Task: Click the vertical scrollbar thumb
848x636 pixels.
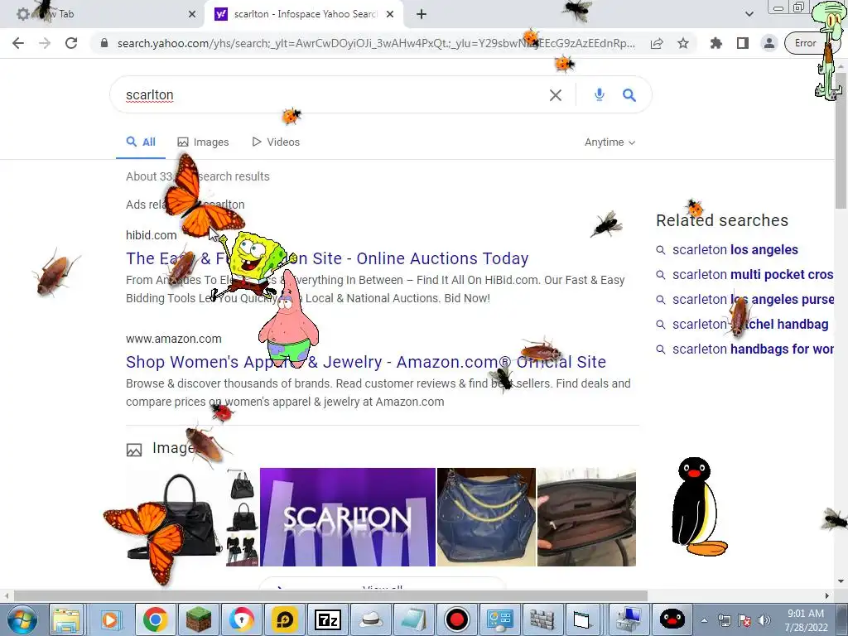Action: [841, 141]
